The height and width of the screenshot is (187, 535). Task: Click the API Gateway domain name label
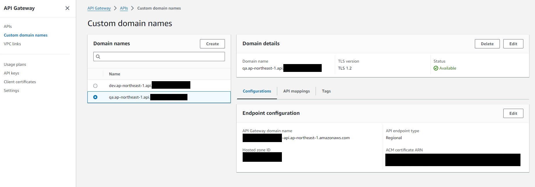coord(267,131)
